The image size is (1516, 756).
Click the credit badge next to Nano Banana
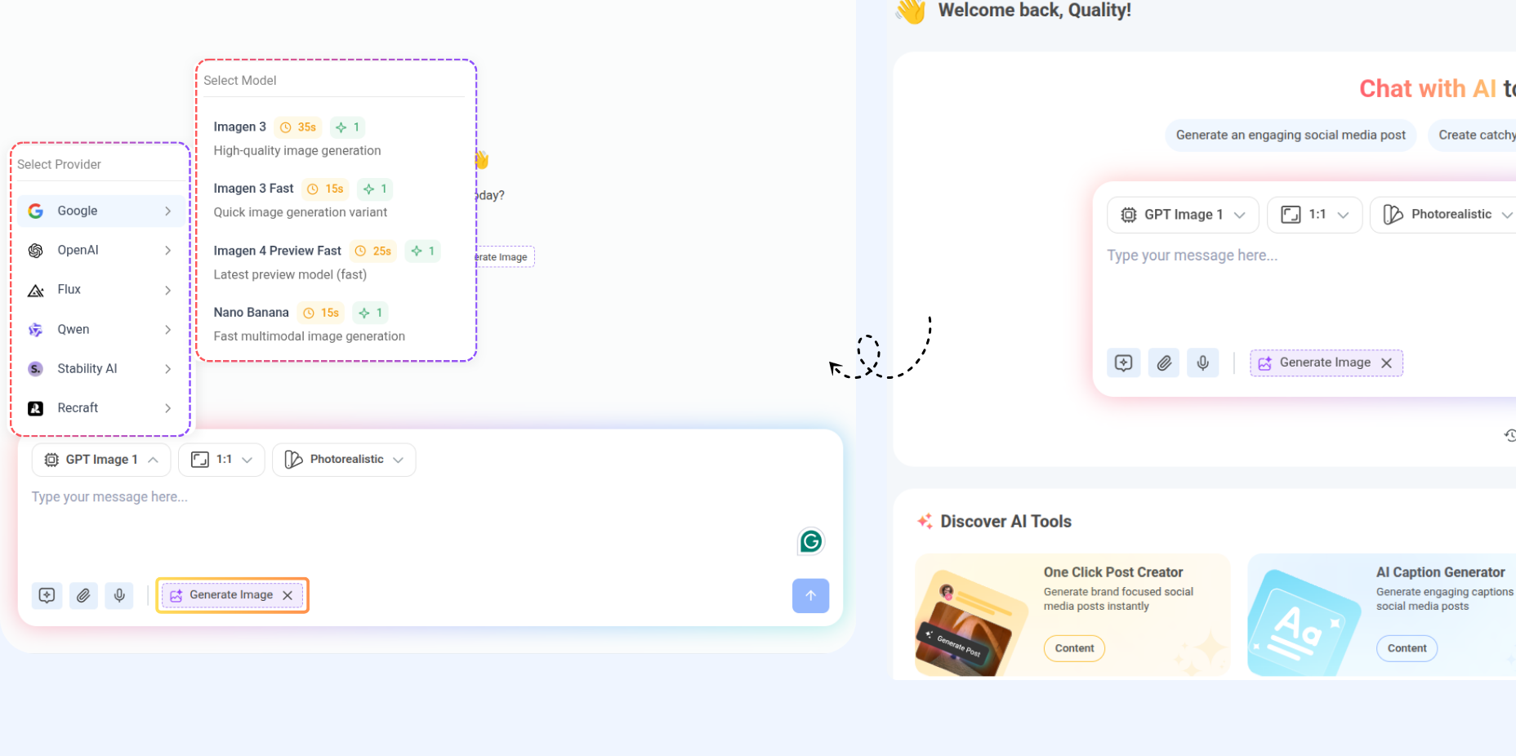click(370, 313)
